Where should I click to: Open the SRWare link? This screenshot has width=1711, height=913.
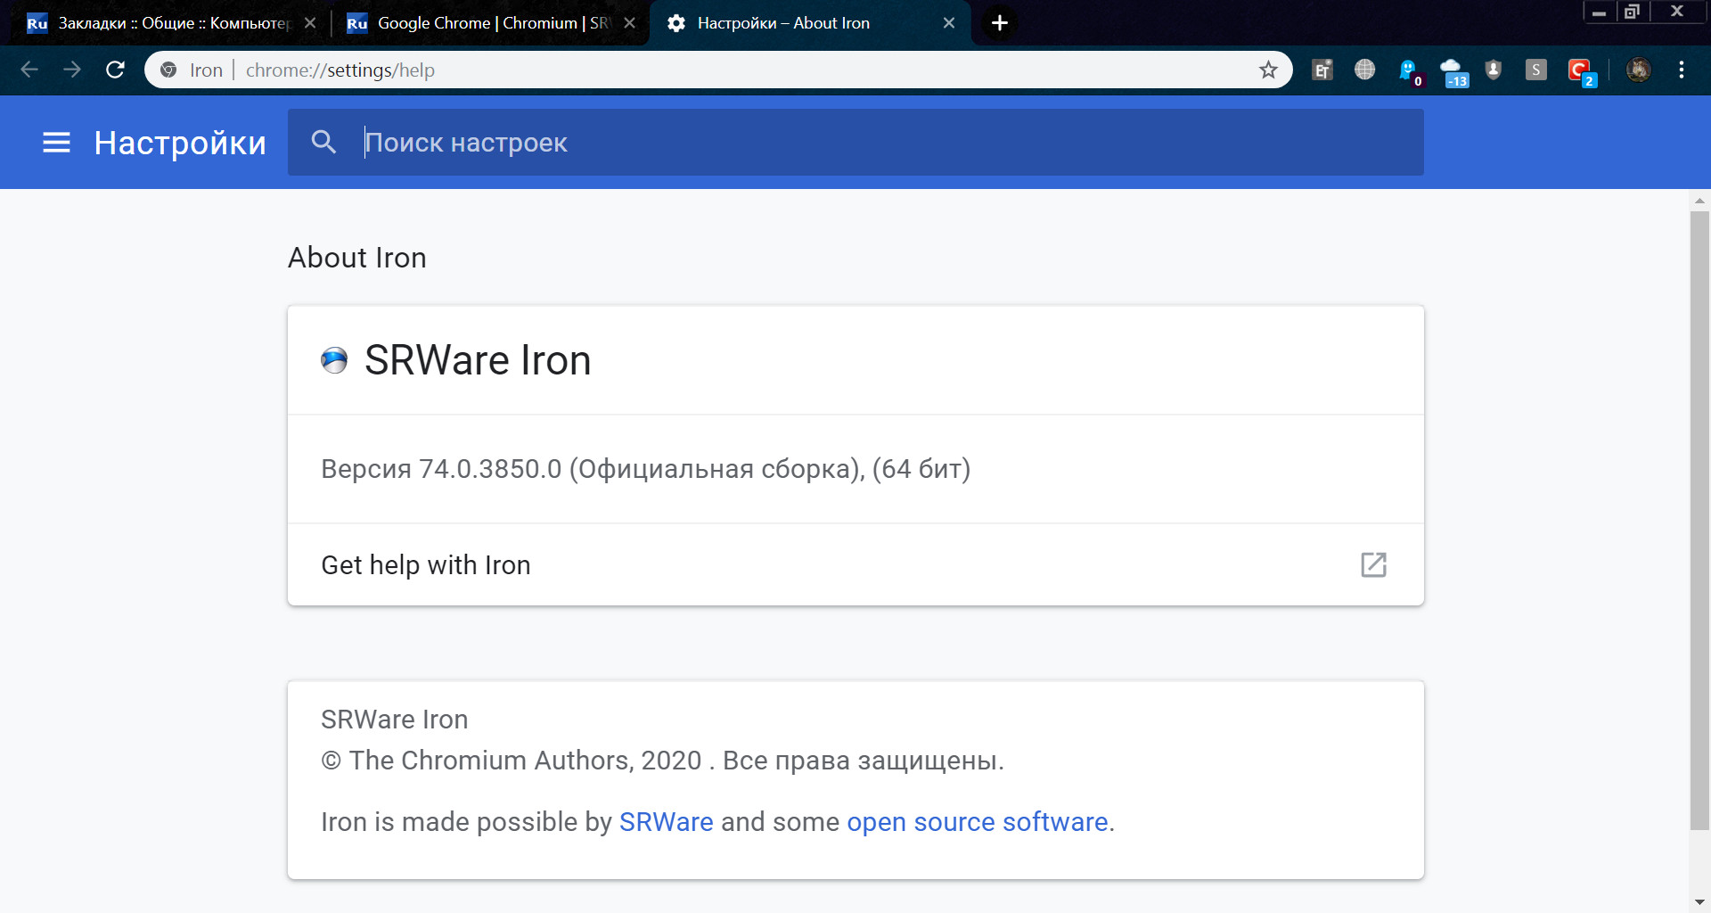pyautogui.click(x=666, y=821)
